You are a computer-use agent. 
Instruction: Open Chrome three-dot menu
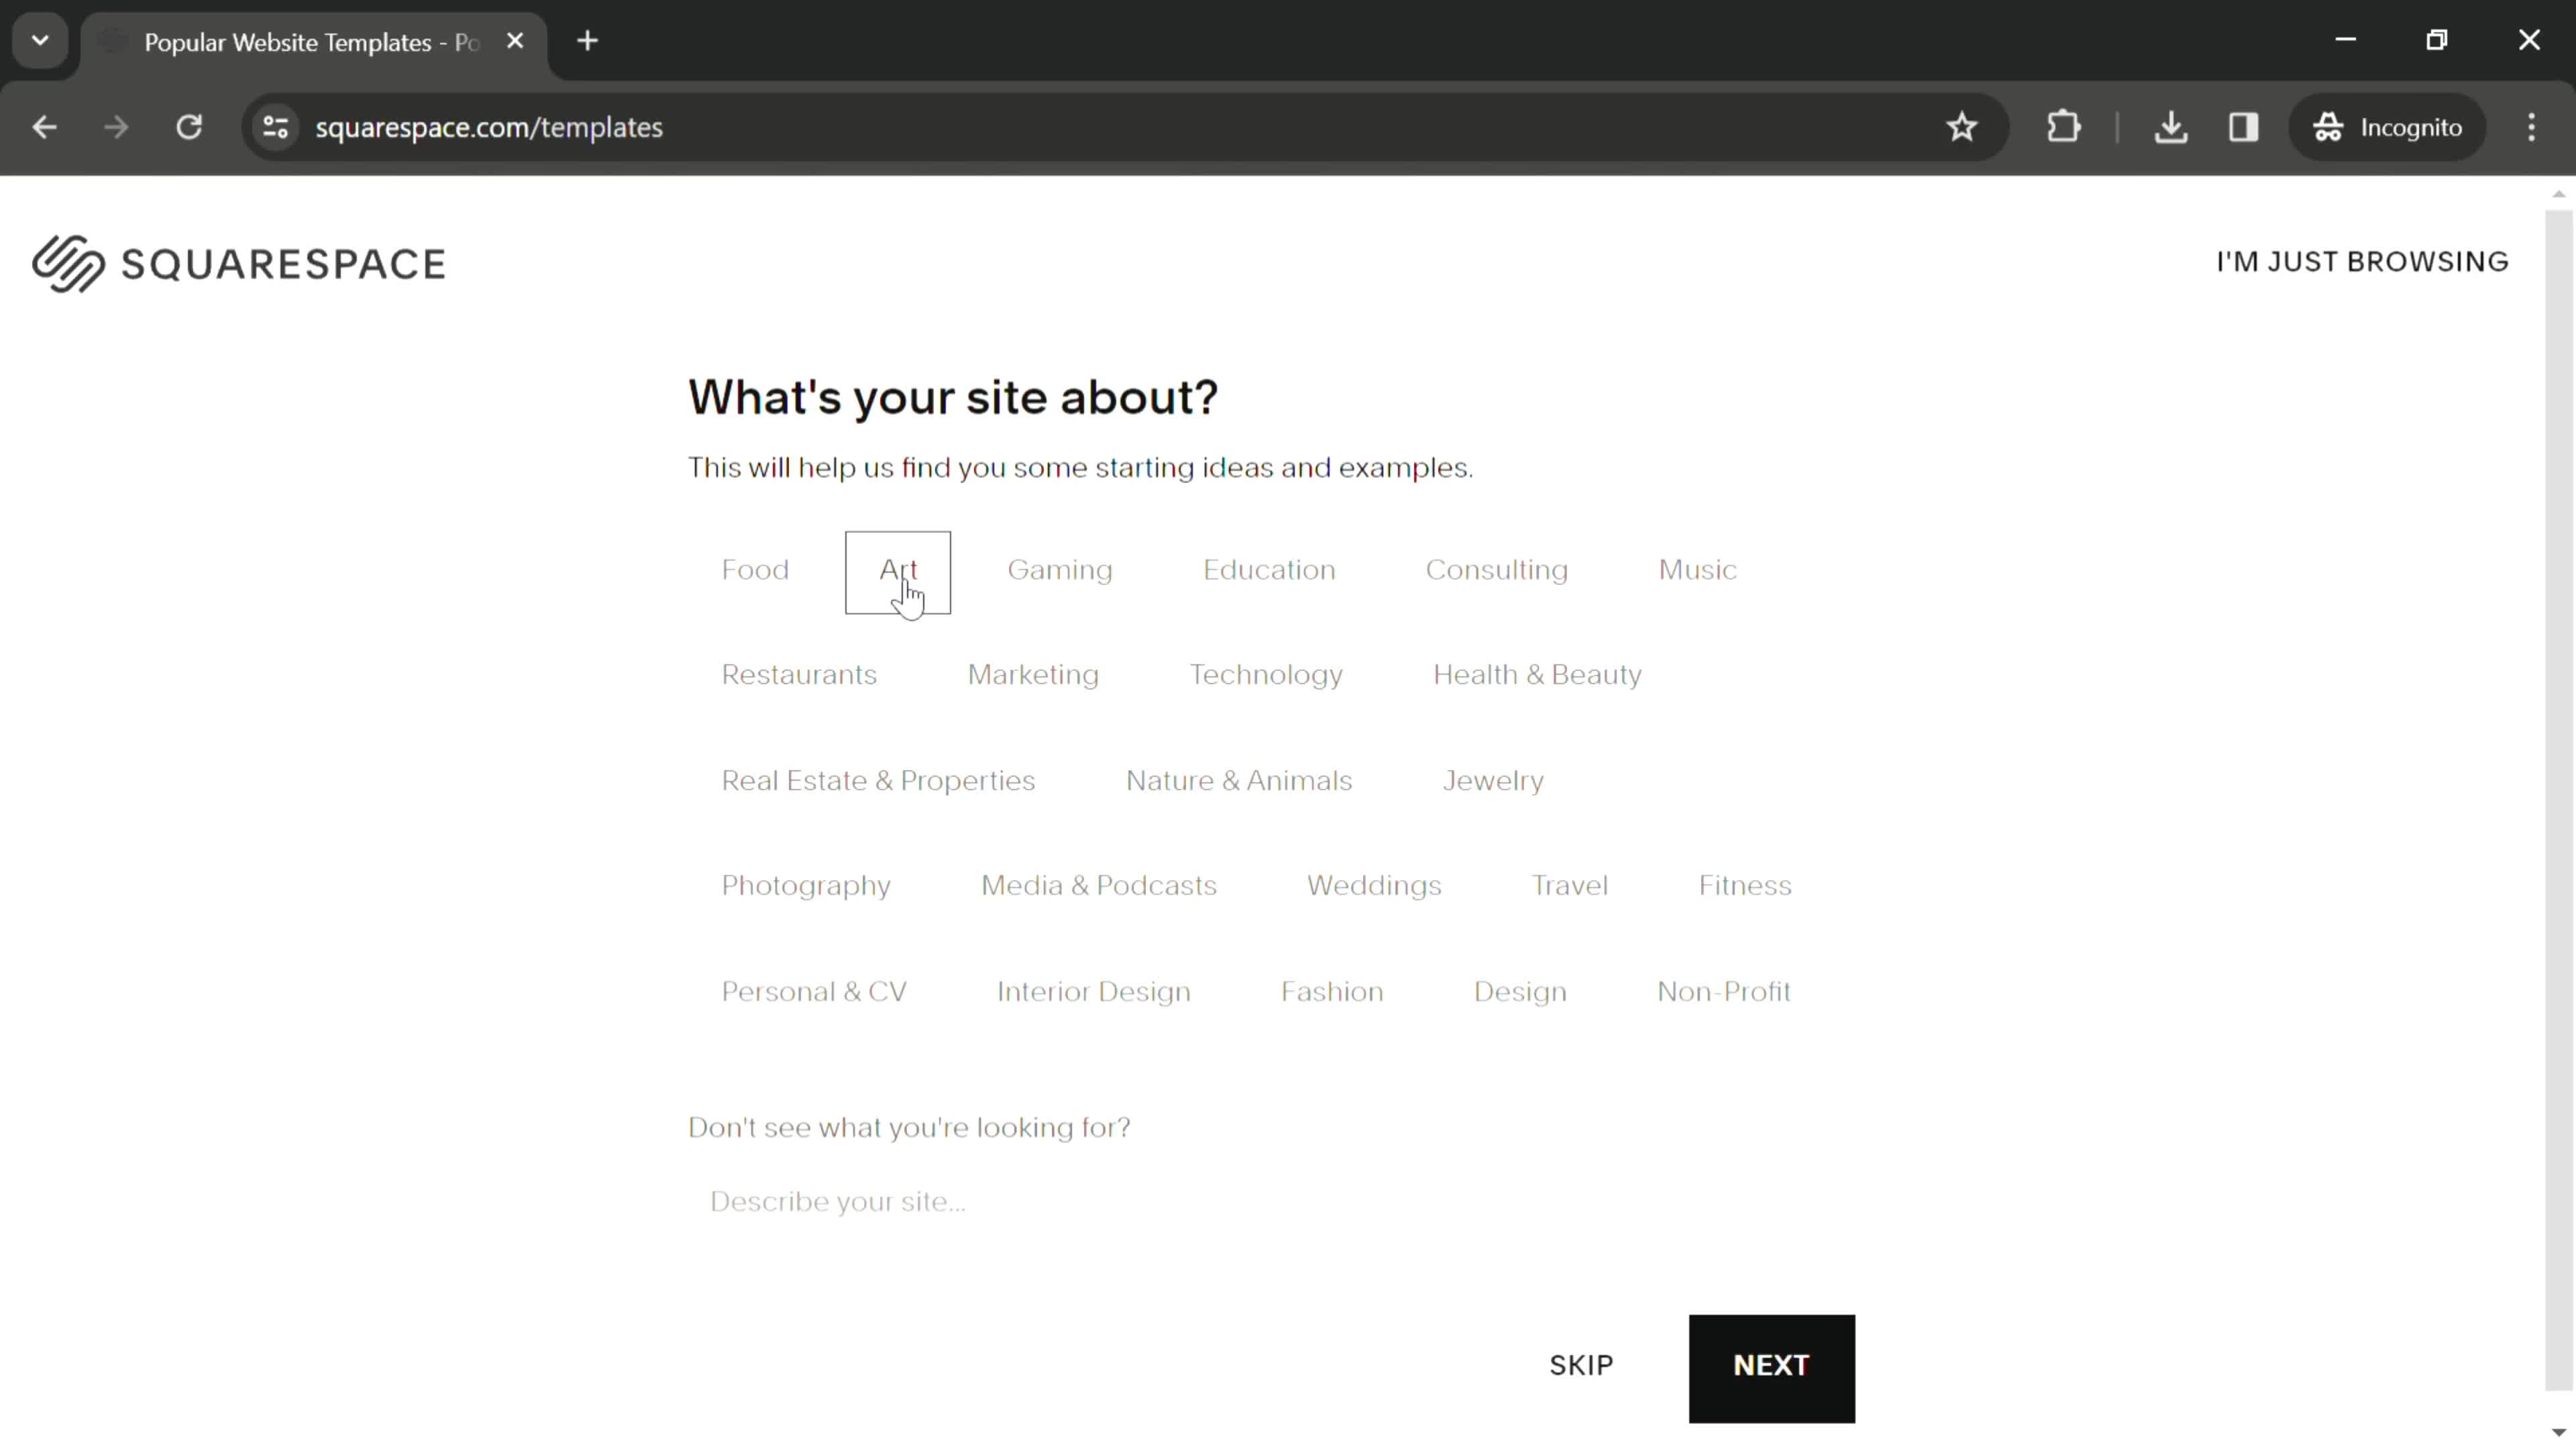[x=2532, y=127]
